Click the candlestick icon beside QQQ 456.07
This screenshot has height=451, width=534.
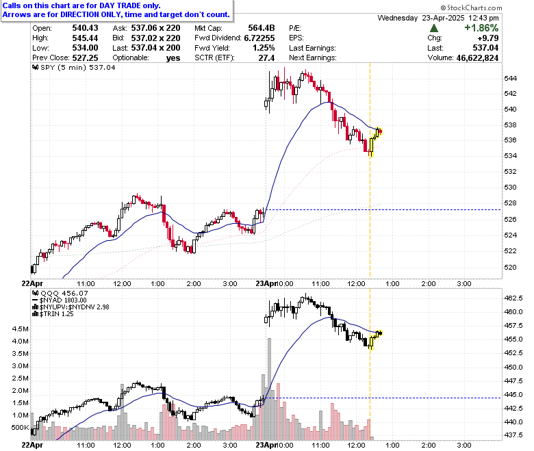point(36,293)
